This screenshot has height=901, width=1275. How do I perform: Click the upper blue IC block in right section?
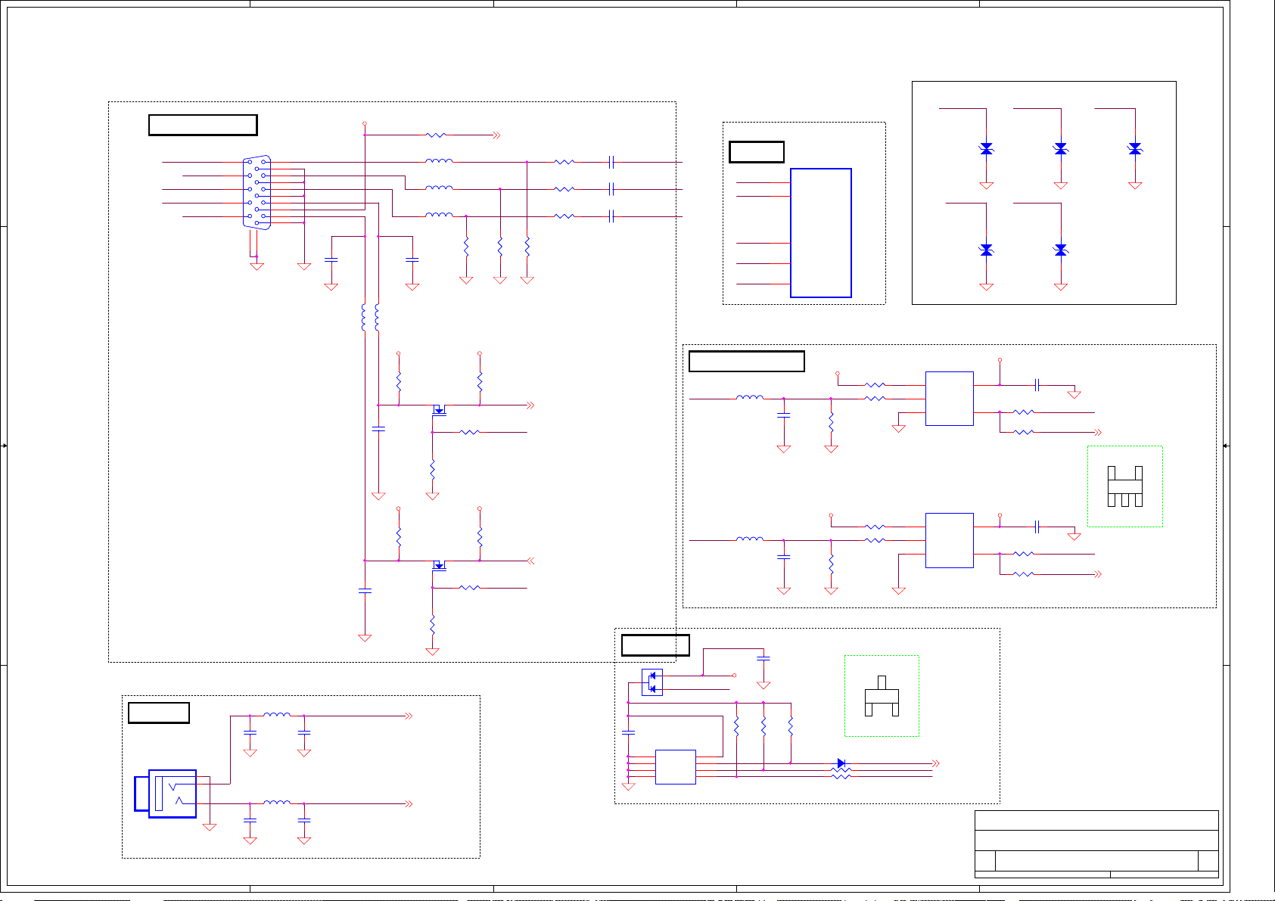tap(949, 399)
